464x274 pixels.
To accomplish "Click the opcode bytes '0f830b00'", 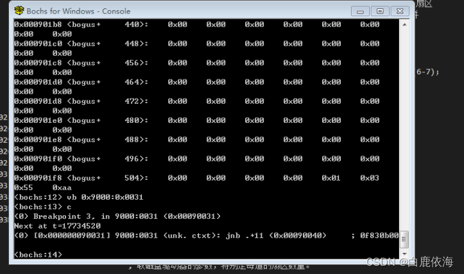I will 379,236.
